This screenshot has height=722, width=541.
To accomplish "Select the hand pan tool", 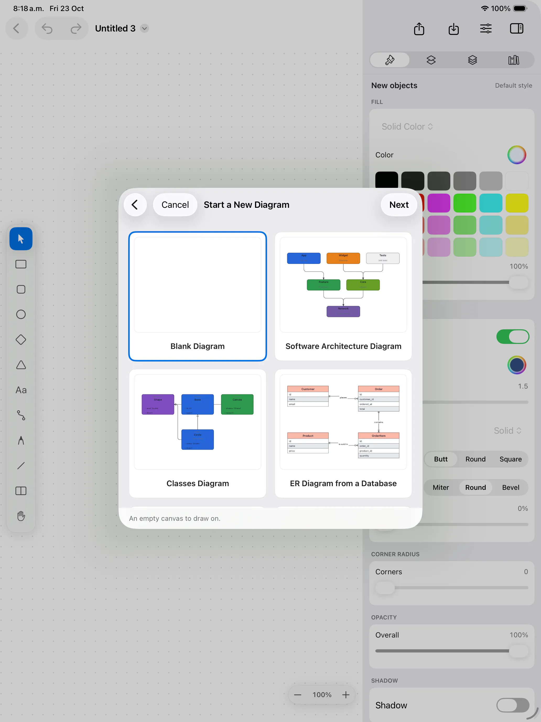I will pyautogui.click(x=21, y=516).
